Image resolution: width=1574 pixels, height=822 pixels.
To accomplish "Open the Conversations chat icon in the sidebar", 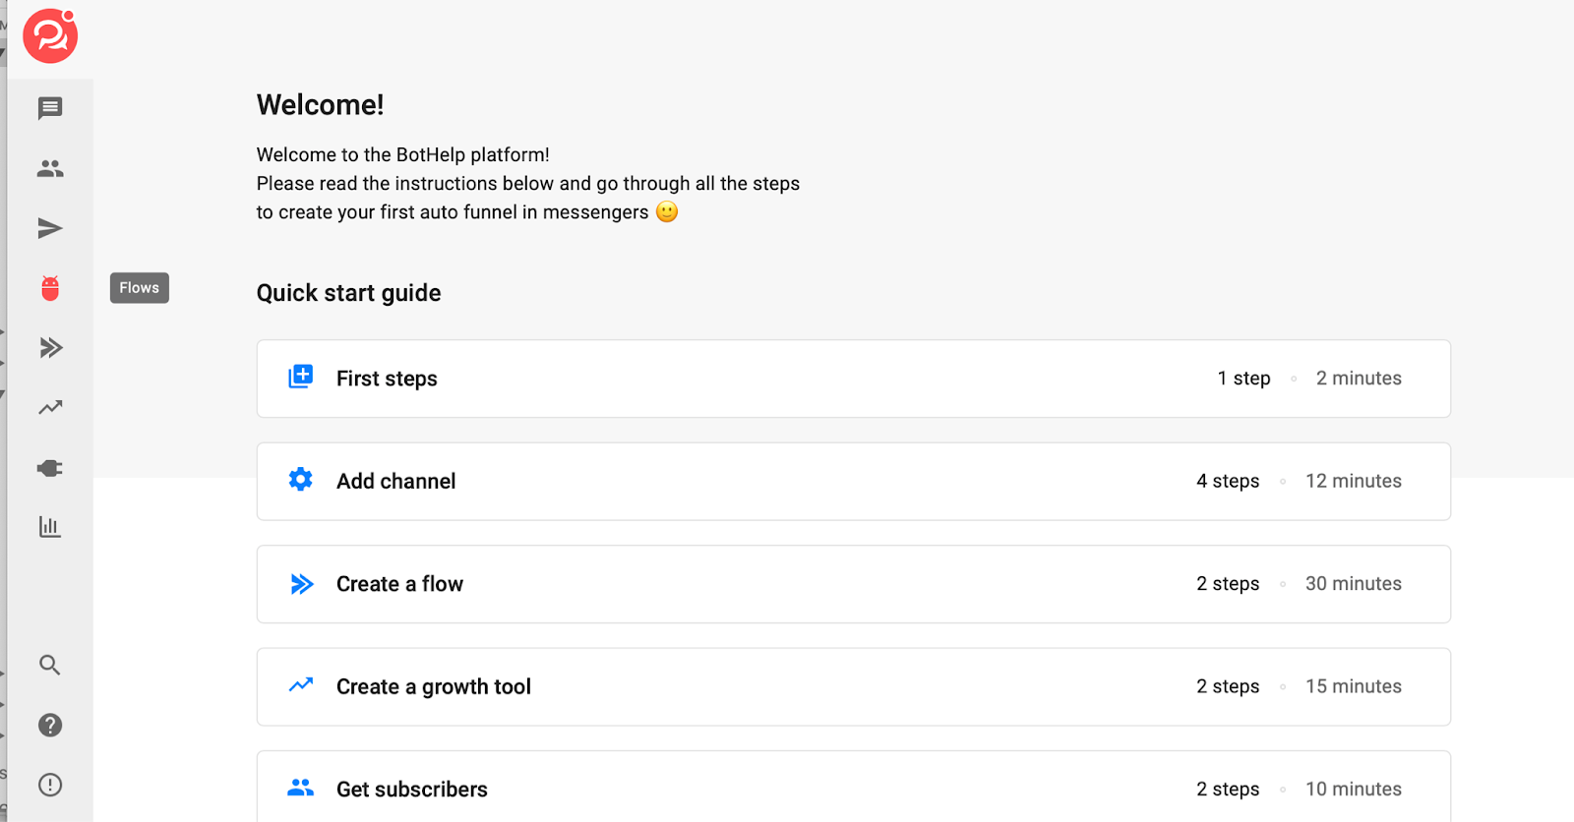I will [x=50, y=108].
